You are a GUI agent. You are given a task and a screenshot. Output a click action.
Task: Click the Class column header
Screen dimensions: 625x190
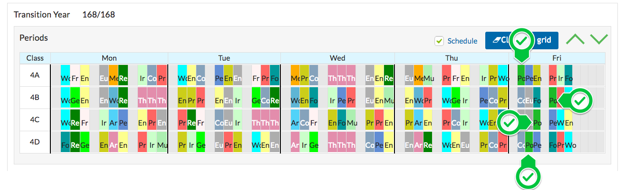click(x=35, y=58)
